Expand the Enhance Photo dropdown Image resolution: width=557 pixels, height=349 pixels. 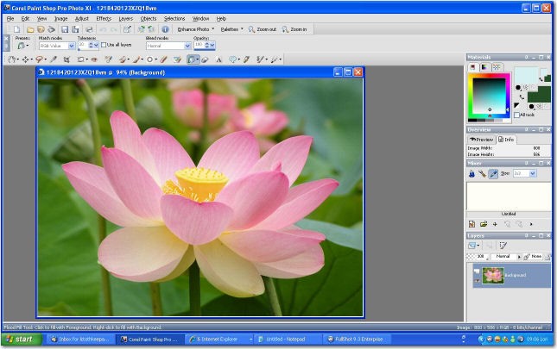pyautogui.click(x=212, y=29)
